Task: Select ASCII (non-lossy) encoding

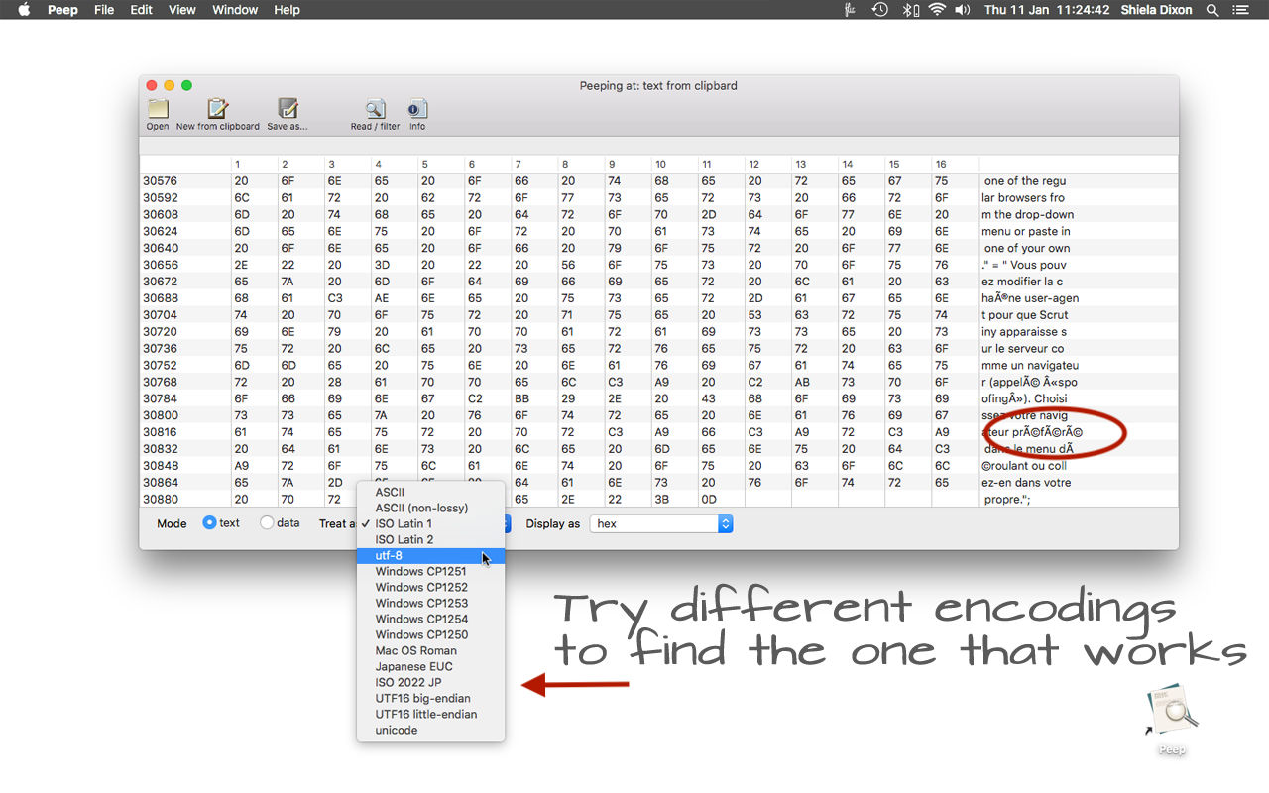Action: click(430, 508)
